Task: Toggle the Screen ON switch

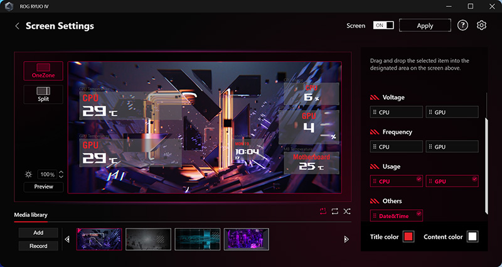Action: (x=383, y=25)
